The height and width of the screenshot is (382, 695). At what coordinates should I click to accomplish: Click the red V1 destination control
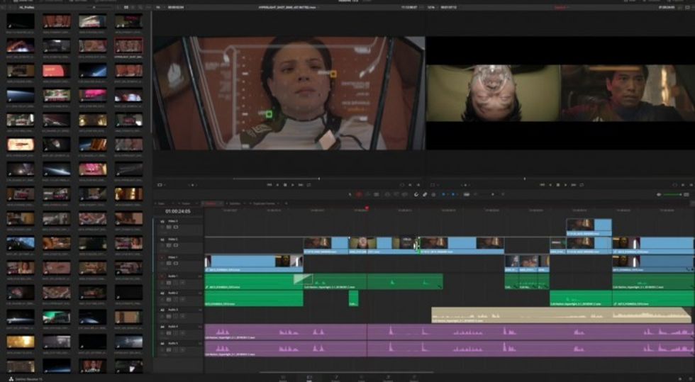(162, 257)
